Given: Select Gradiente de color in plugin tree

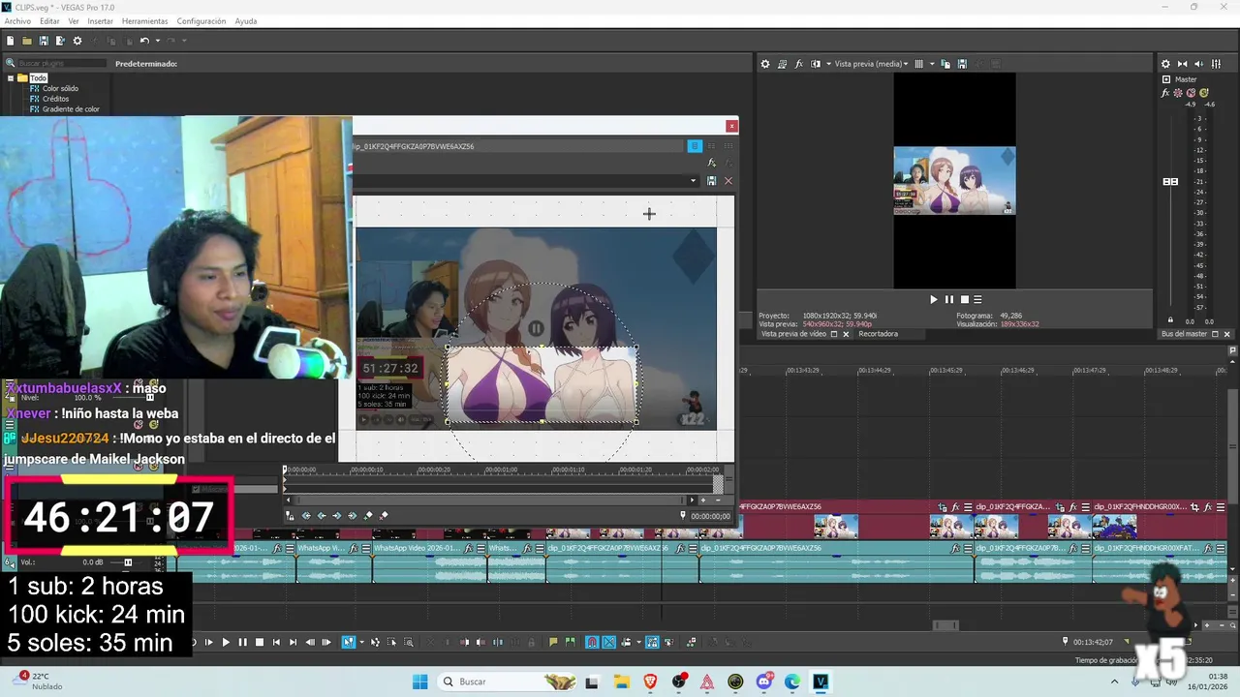Looking at the screenshot, I should click(71, 109).
